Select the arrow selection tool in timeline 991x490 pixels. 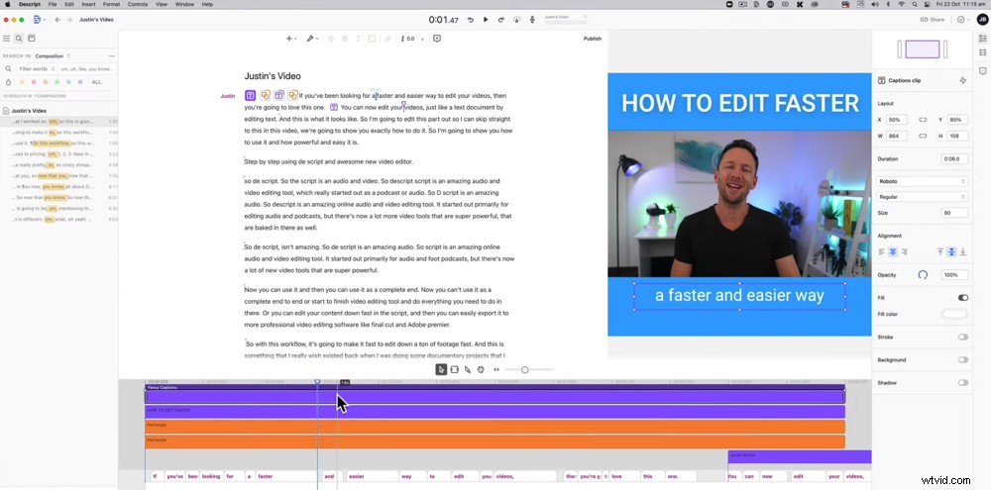[441, 369]
